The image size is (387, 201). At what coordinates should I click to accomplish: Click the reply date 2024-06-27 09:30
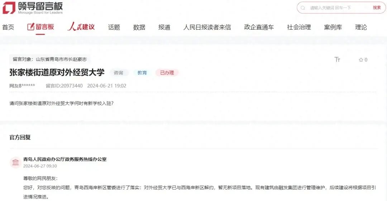tap(40, 166)
